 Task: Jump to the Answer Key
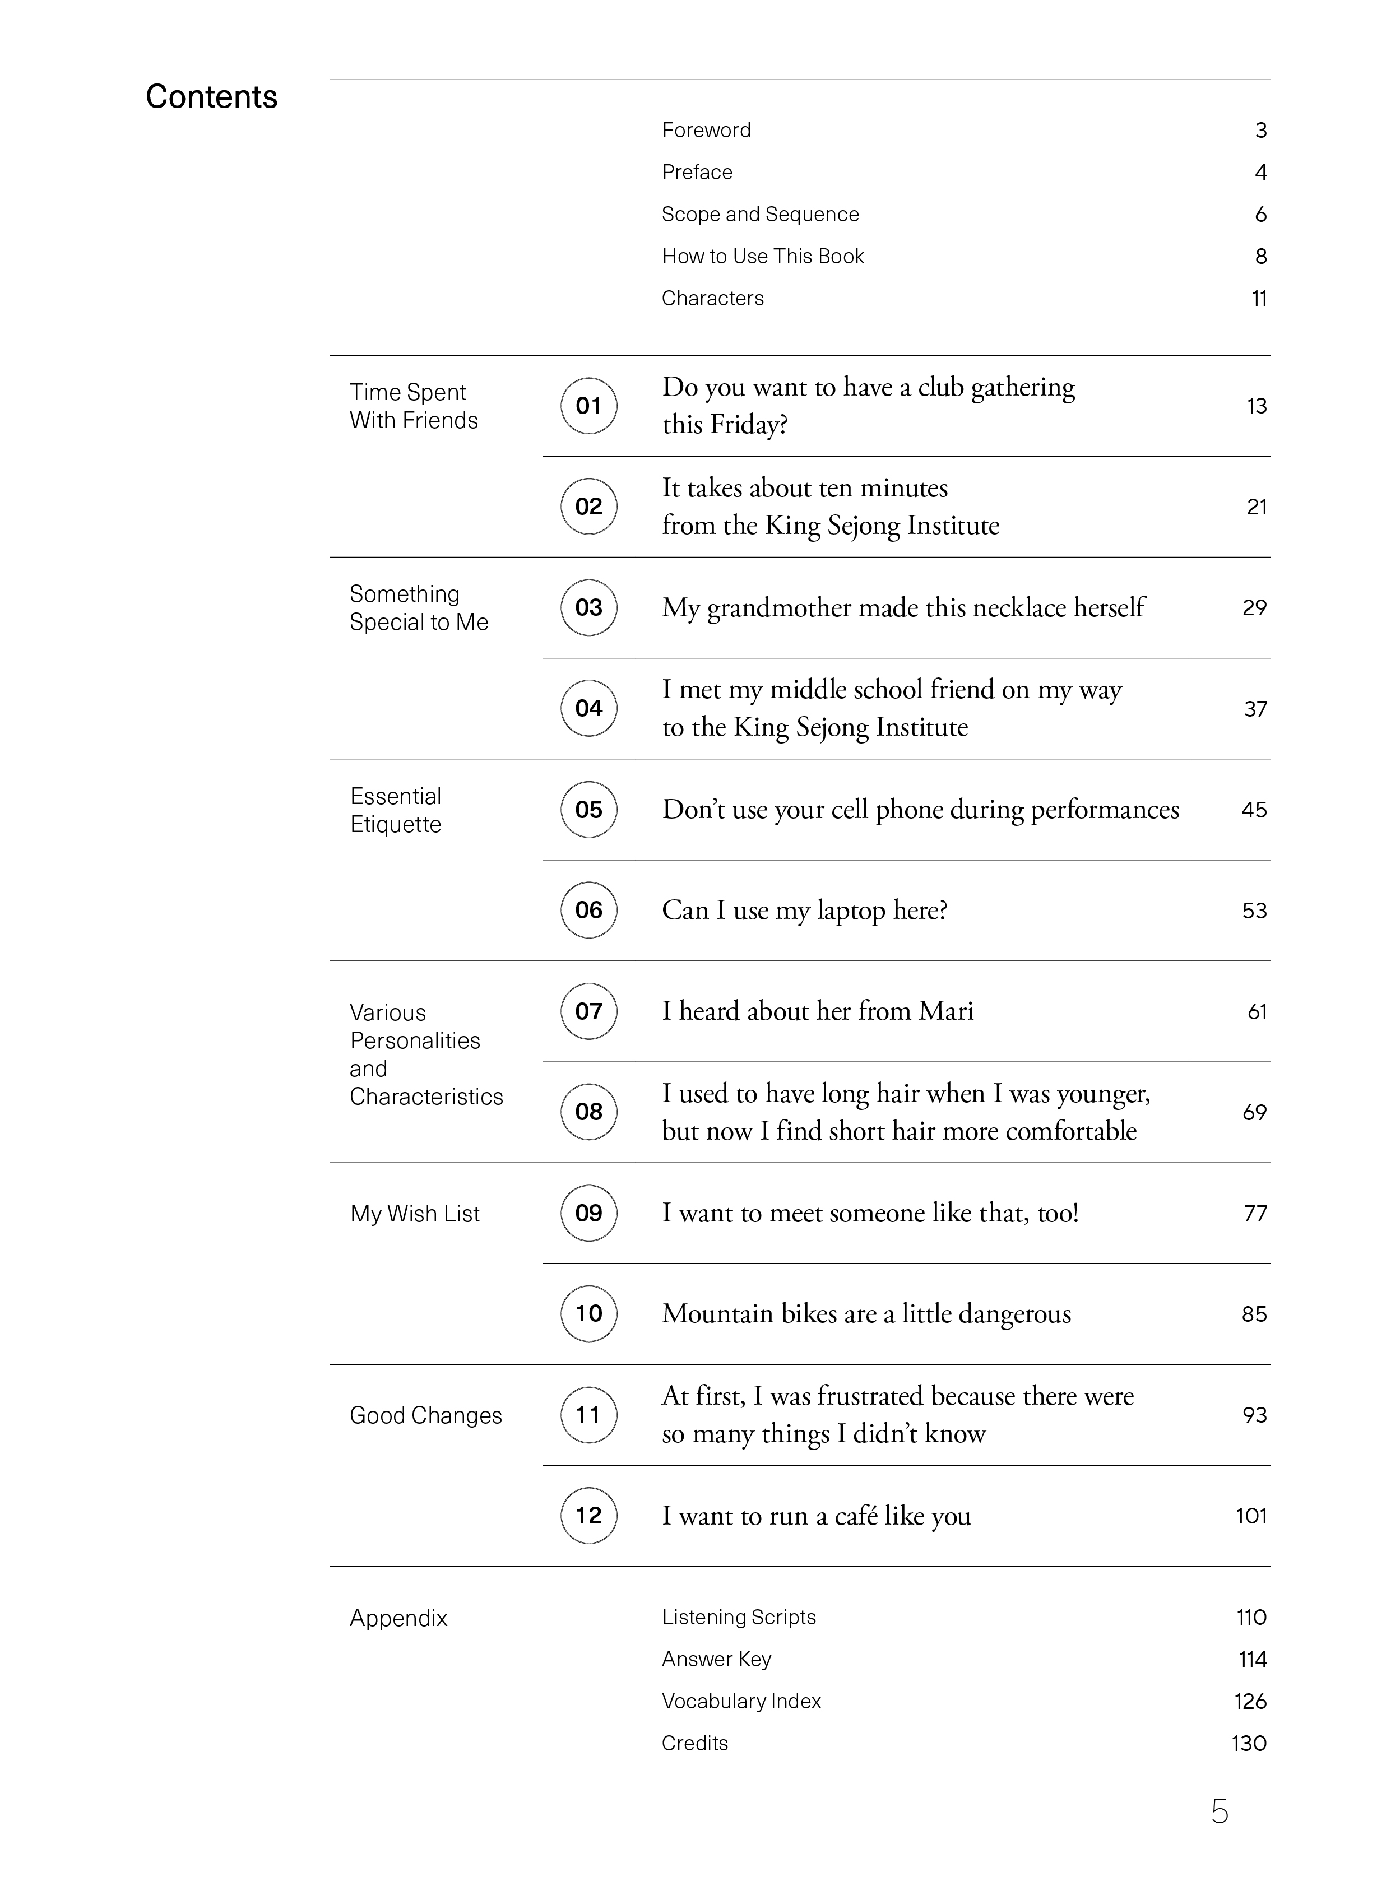716,1659
